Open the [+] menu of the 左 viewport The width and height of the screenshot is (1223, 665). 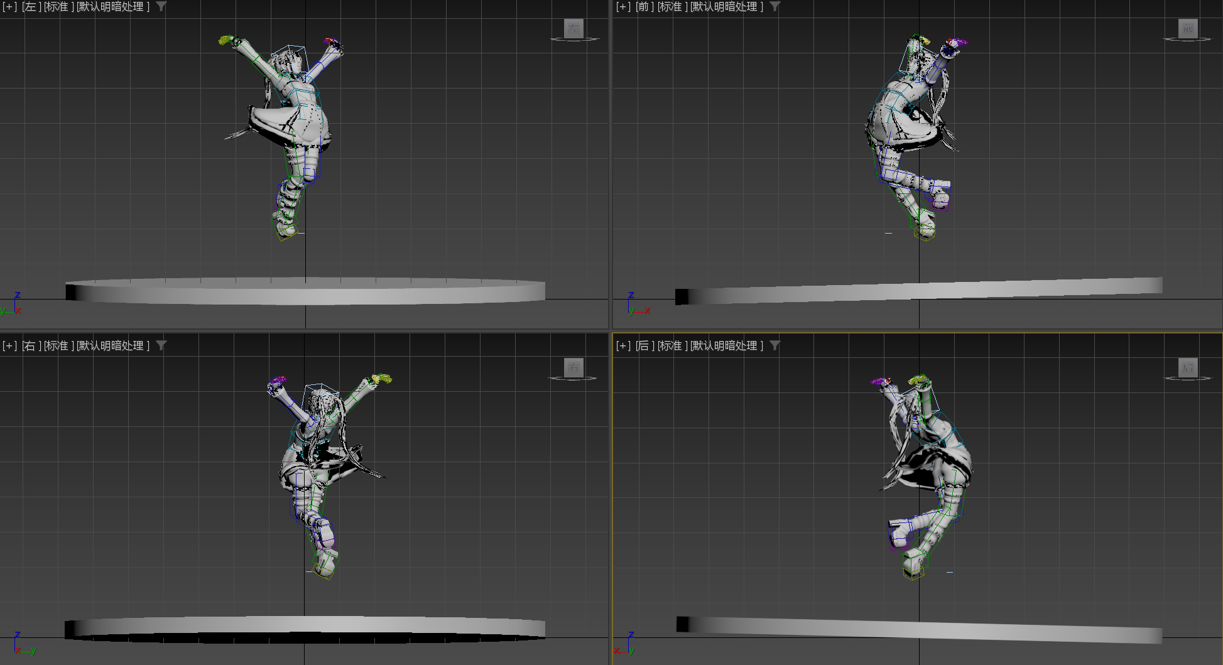tap(9, 7)
